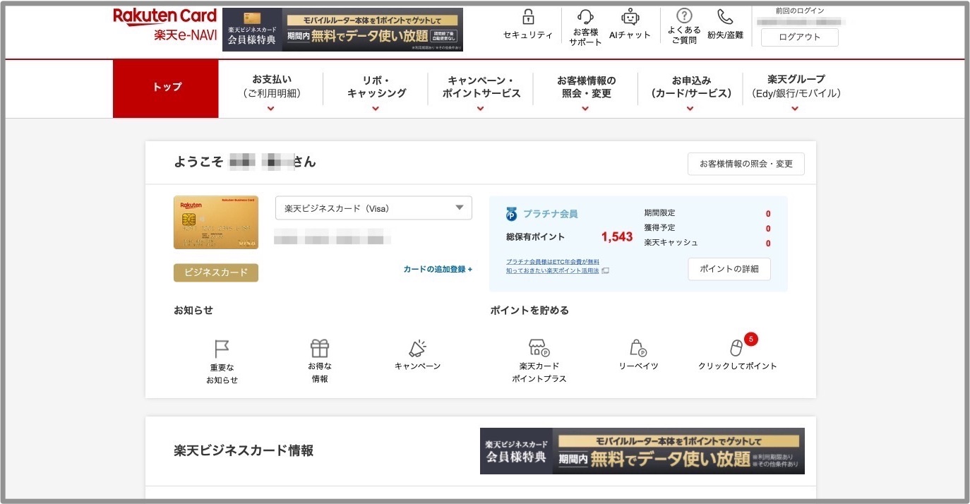This screenshot has width=970, height=504.
Task: Open Rakuten Card Point Plus icon
Action: click(x=539, y=348)
